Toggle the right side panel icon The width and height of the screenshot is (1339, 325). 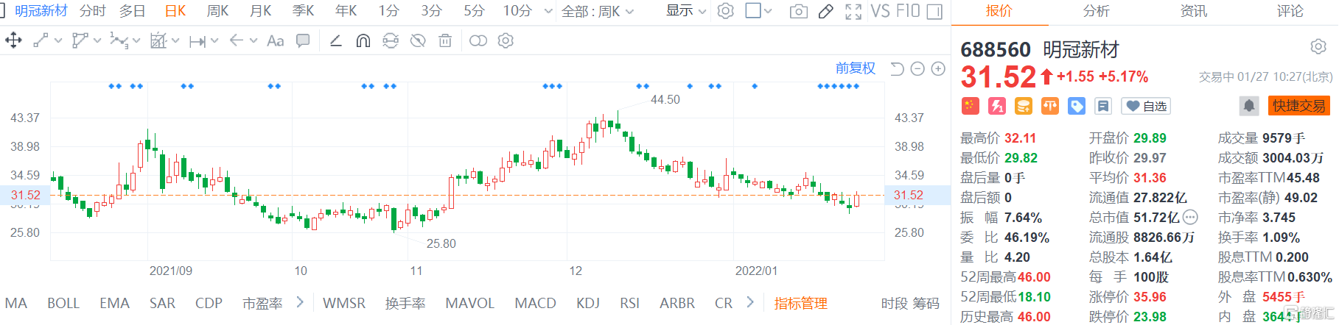934,11
